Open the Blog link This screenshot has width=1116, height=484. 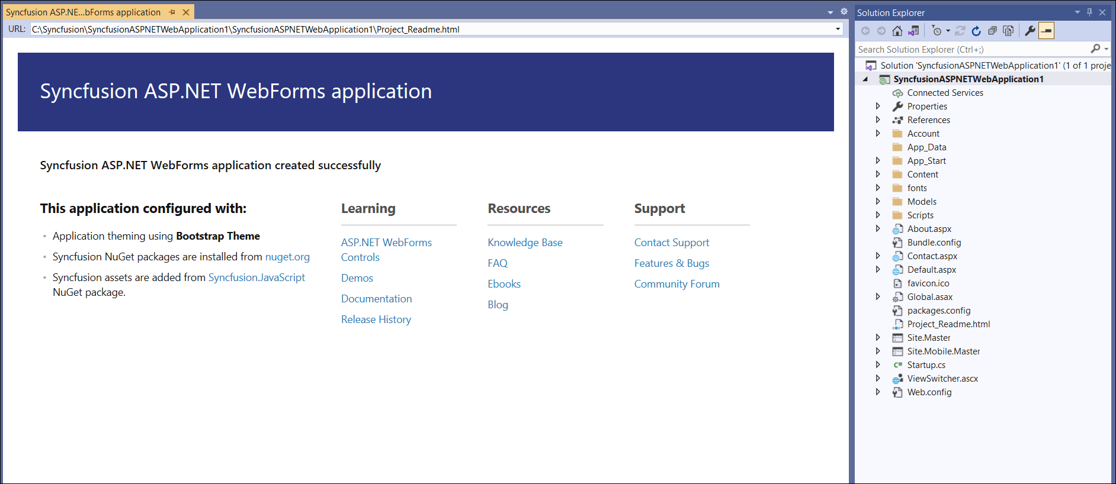tap(498, 305)
